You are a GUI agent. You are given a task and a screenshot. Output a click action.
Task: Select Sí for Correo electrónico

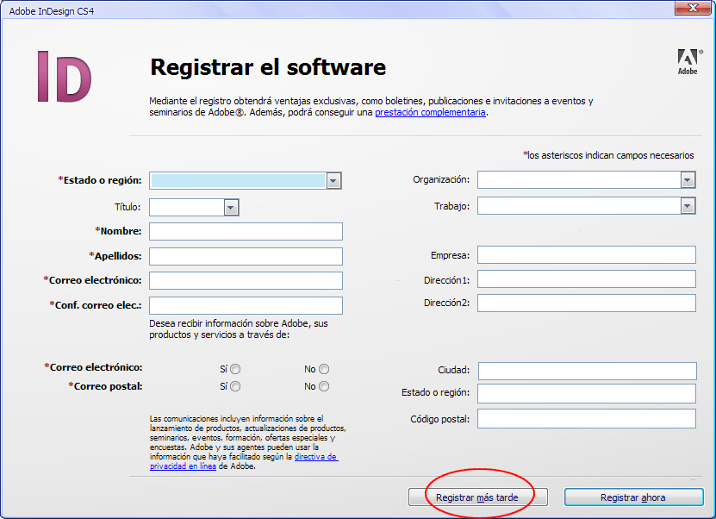[235, 369]
